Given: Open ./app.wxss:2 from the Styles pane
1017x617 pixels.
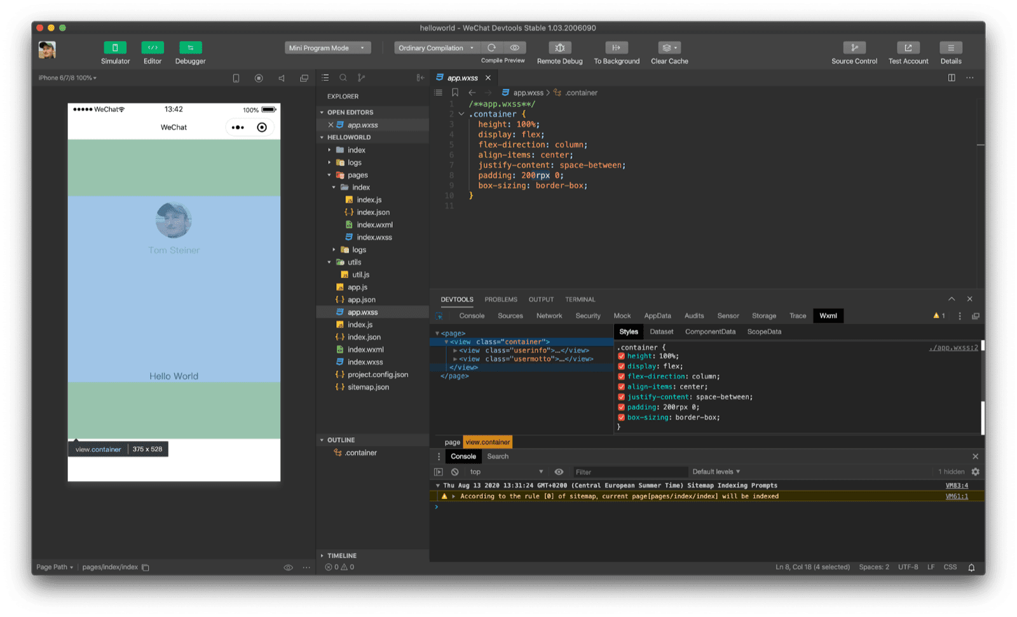Looking at the screenshot, I should click(953, 348).
